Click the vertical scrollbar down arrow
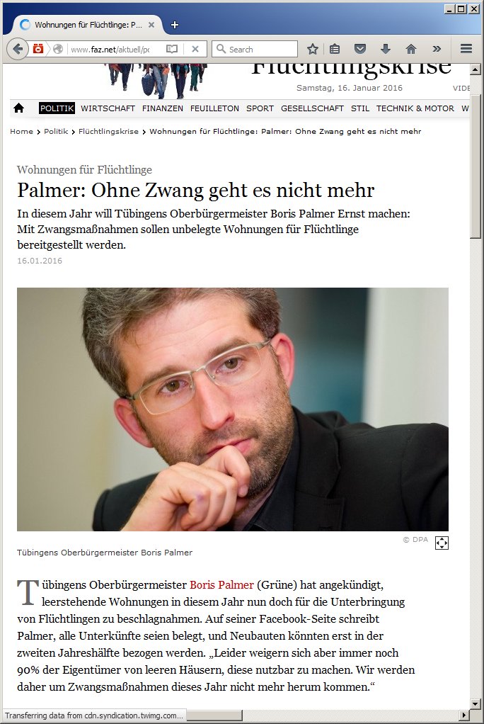This screenshot has height=724, width=484. click(476, 703)
